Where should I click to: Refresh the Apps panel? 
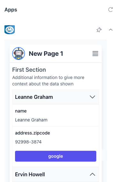[x=110, y=10]
